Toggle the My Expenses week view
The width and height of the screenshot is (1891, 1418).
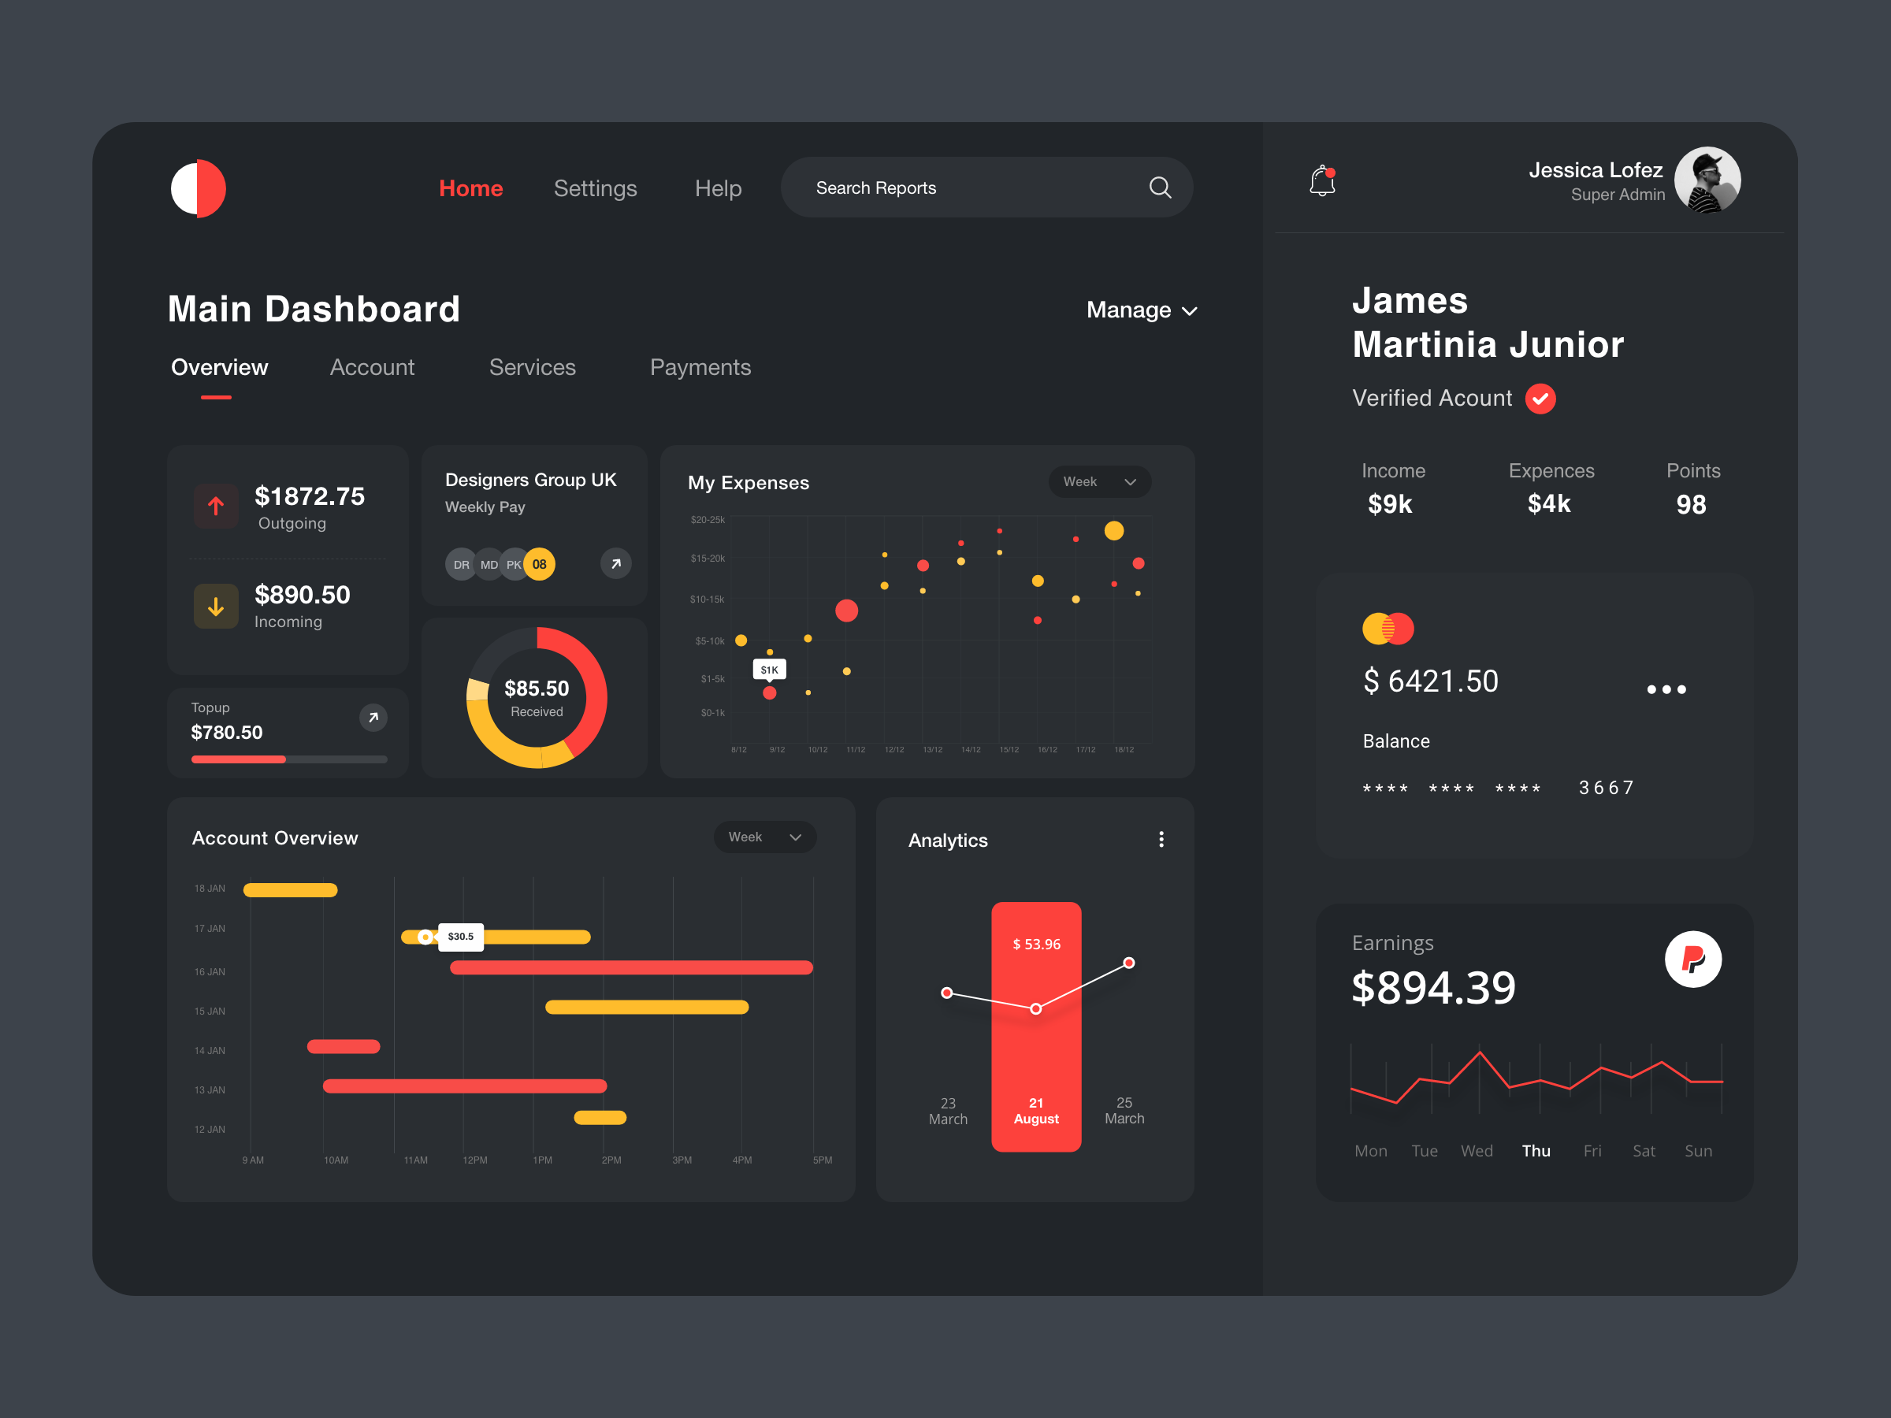[1102, 481]
